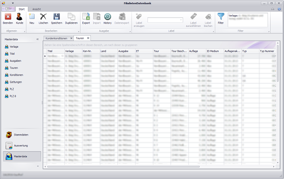Sort by the Typ Nummer column header

(267, 51)
